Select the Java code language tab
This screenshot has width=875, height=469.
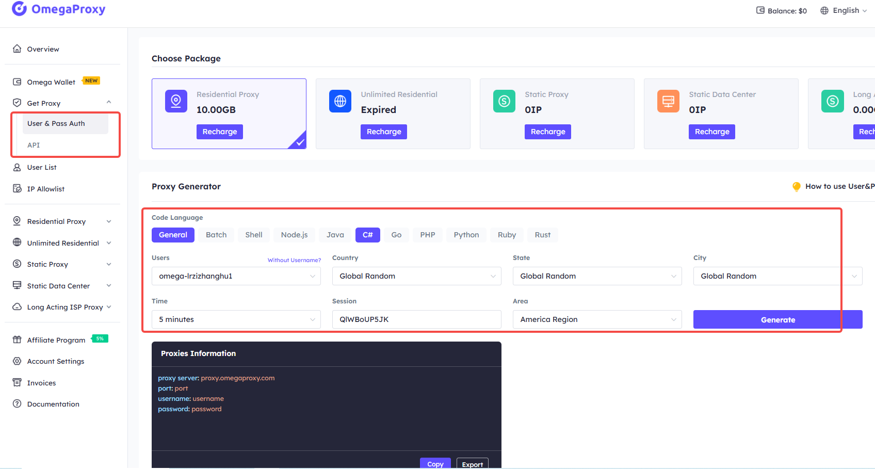pos(335,235)
